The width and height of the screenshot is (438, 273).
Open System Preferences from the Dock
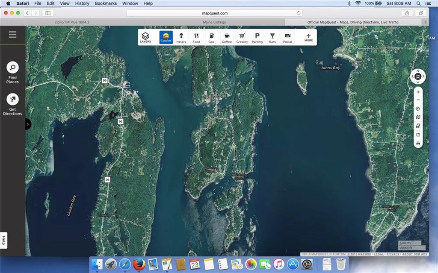coord(307,264)
